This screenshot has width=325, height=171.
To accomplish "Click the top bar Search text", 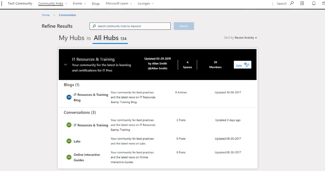I will pos(282,4).
